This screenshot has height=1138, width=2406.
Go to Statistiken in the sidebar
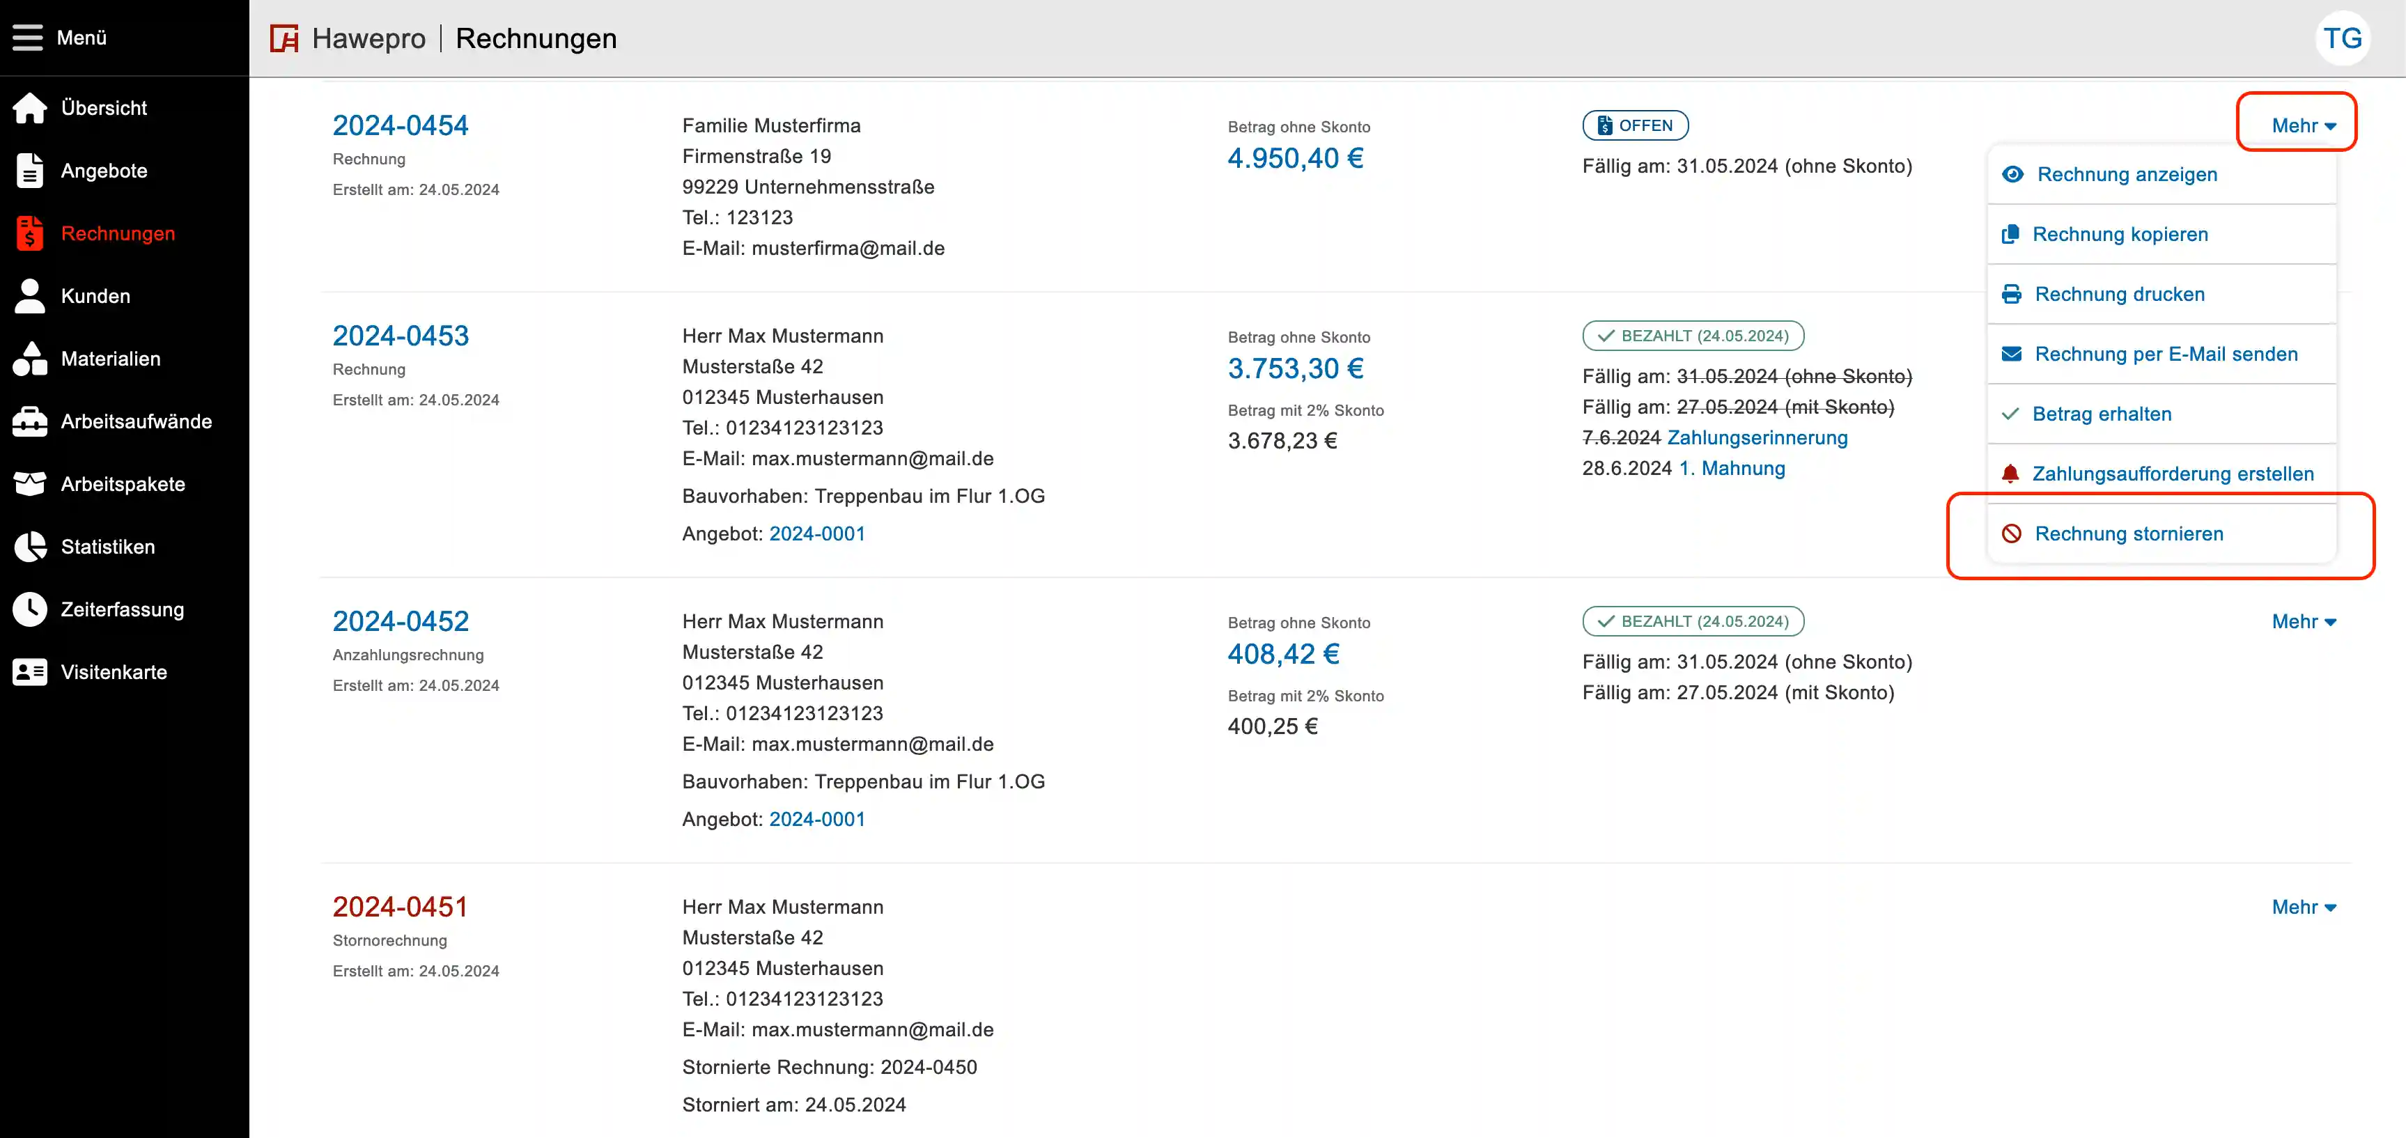point(107,546)
